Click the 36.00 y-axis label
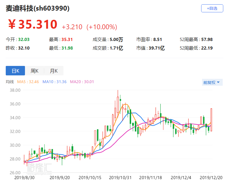 click(15, 104)
